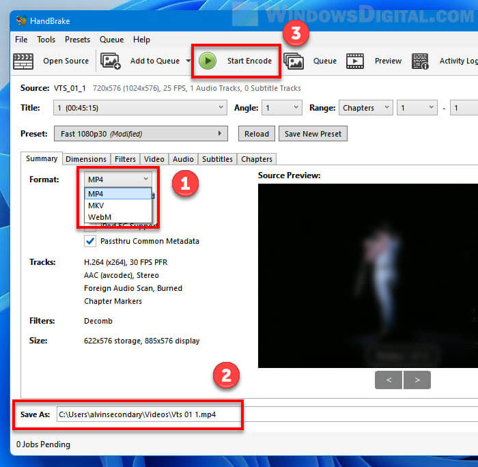Click the Activity Log icon
The width and height of the screenshot is (478, 467).
click(x=420, y=61)
